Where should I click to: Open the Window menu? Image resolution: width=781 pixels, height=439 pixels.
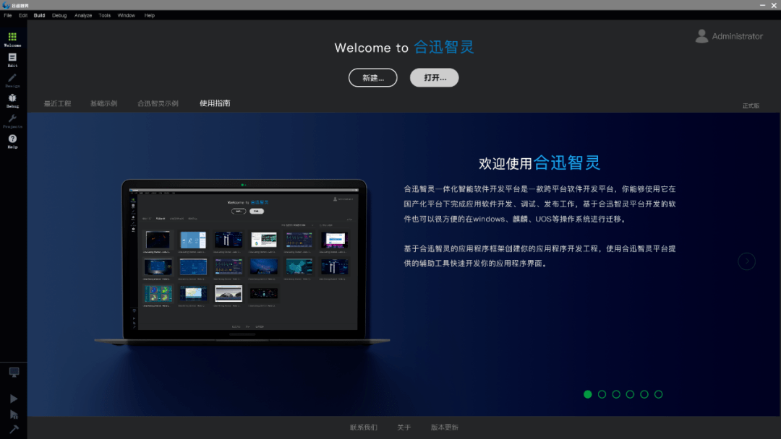pos(127,15)
